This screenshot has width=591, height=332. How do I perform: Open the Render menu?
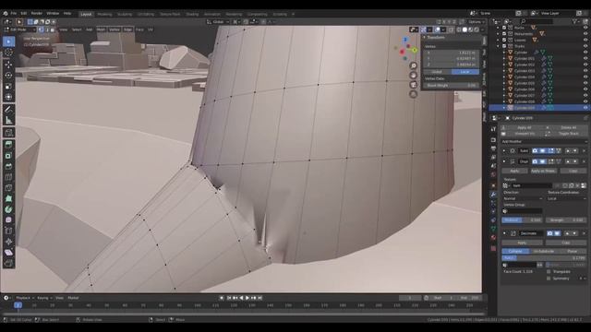37,13
